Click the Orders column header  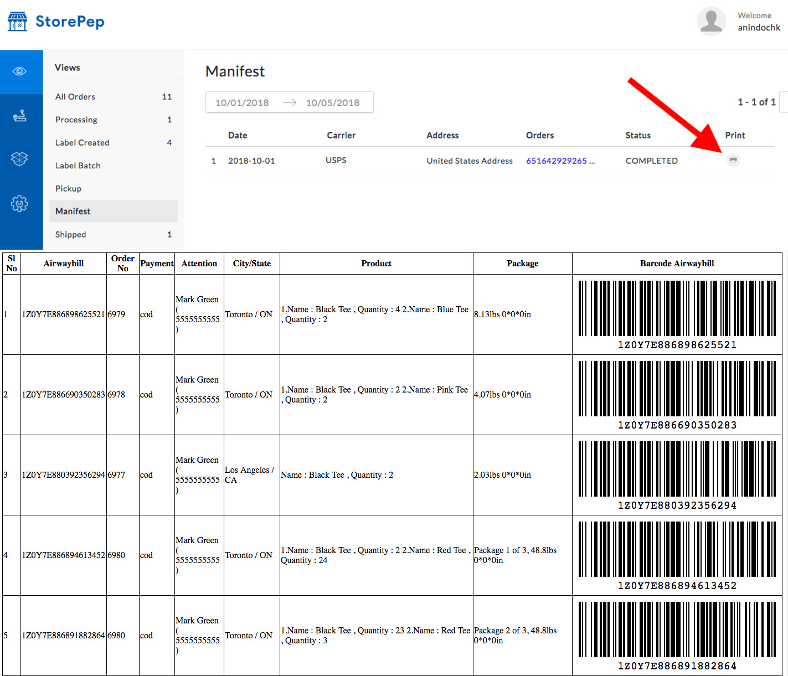[540, 135]
